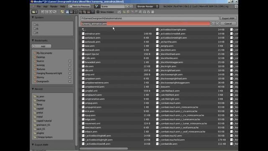Click the directory path field
This screenshot has height=151, width=268.
[x=150, y=18]
